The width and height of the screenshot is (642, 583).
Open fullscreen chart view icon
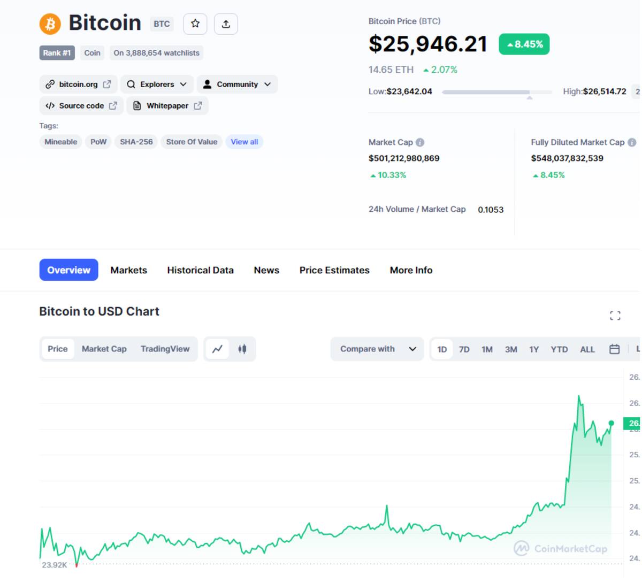click(x=615, y=316)
